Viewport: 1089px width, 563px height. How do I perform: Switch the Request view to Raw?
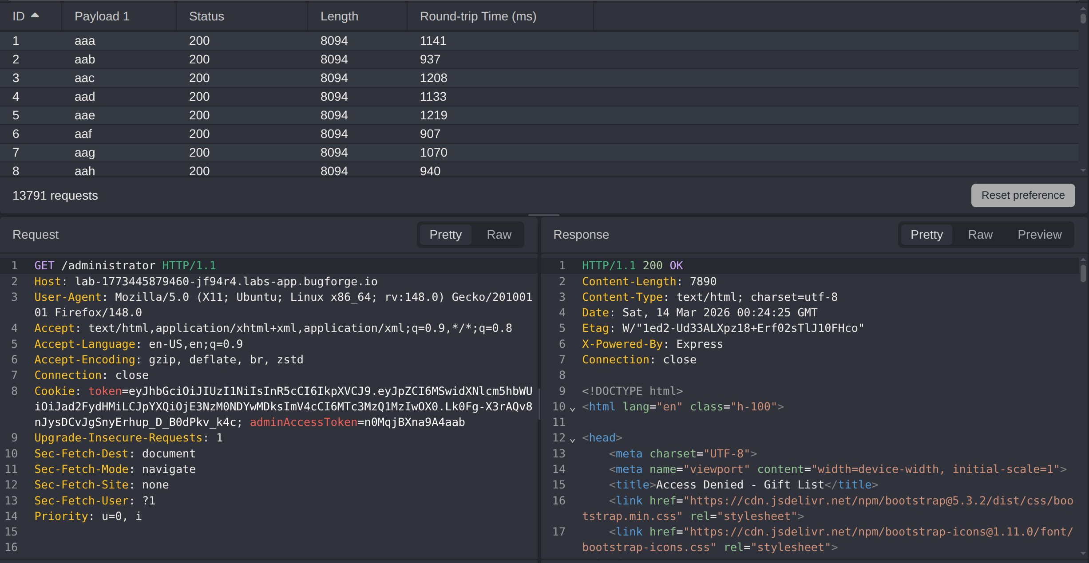[499, 235]
